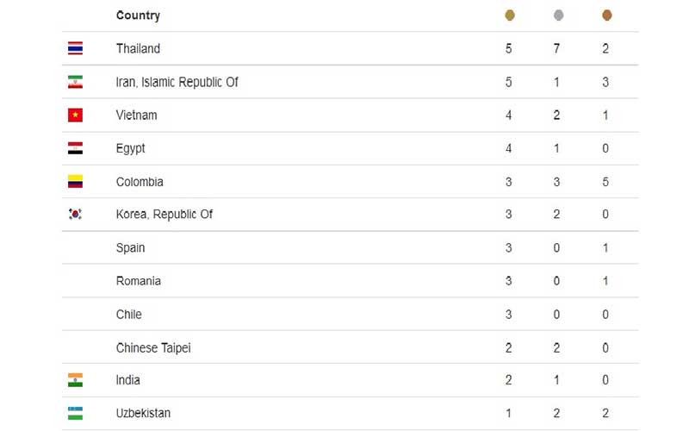Open the Iran, Islamic Republic Of link
The image size is (689, 431).
pos(177,82)
